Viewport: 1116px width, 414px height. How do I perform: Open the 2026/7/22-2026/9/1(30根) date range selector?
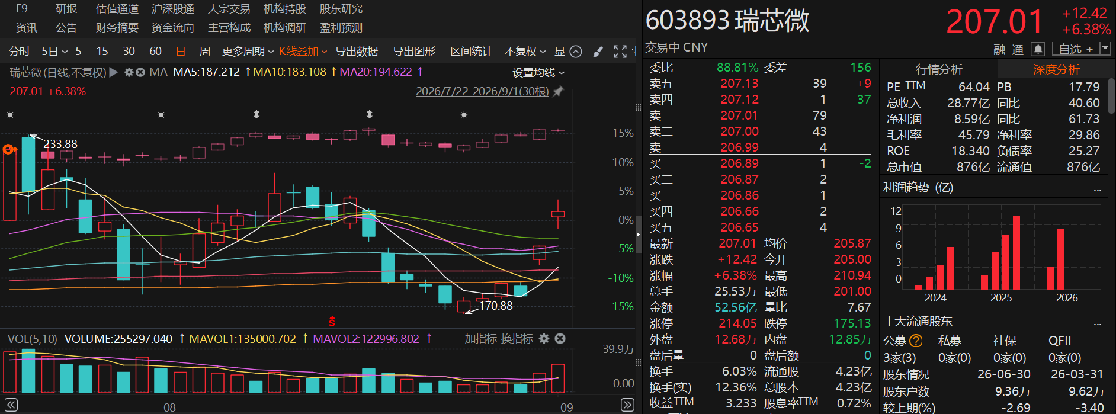pos(482,91)
